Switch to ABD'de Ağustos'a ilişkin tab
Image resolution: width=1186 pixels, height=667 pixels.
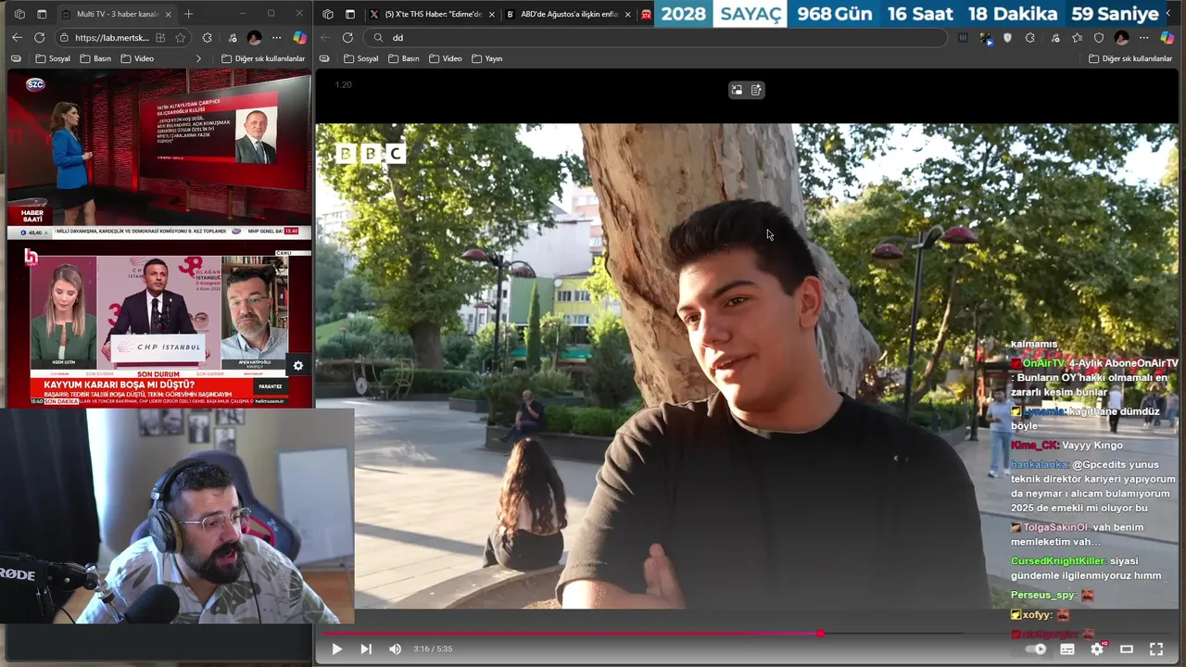pyautogui.click(x=568, y=14)
